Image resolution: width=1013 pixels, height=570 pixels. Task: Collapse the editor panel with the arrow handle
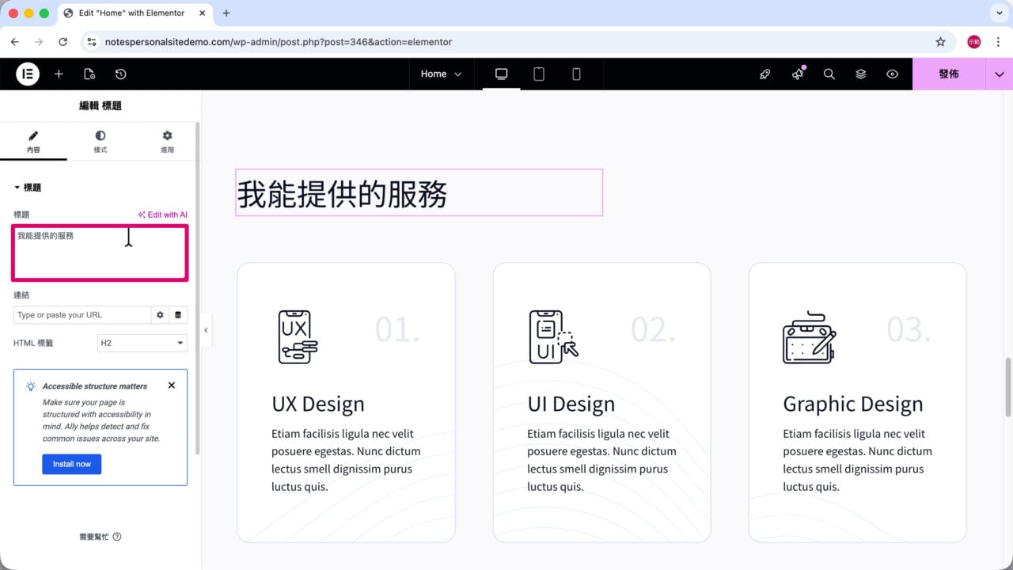[x=206, y=330]
